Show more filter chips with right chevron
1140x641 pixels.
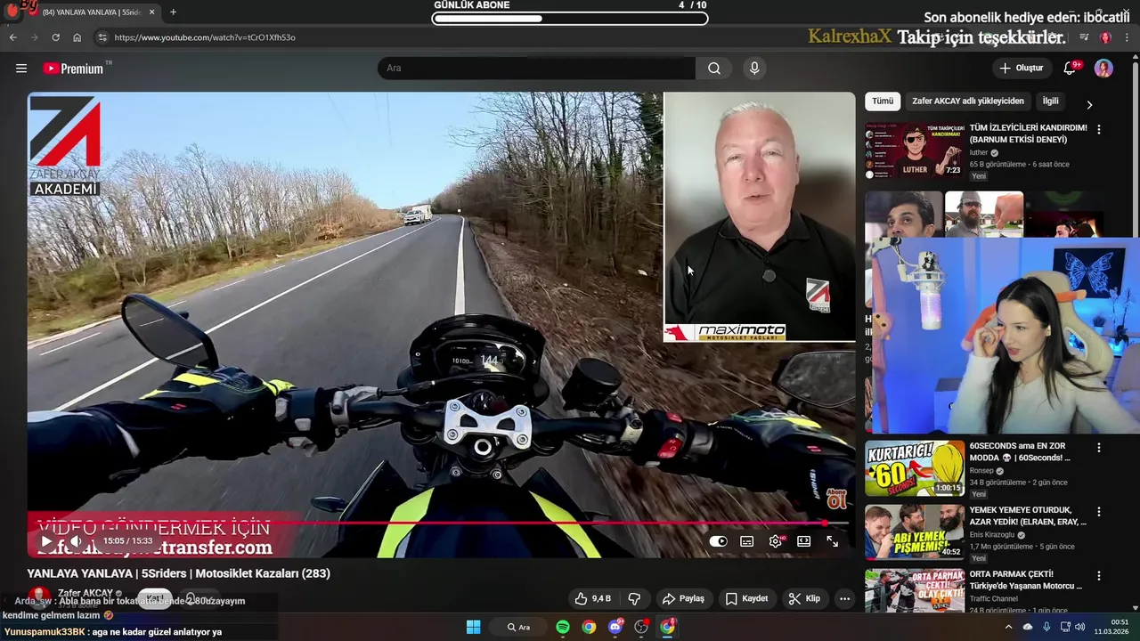click(1088, 104)
